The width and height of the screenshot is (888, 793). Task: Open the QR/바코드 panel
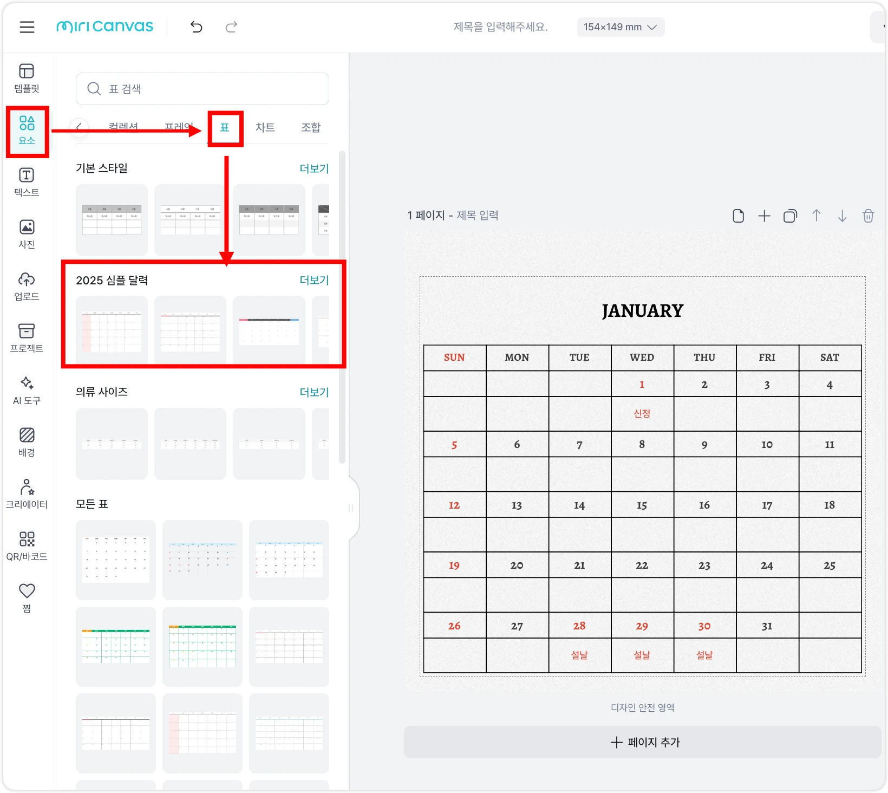click(x=27, y=546)
